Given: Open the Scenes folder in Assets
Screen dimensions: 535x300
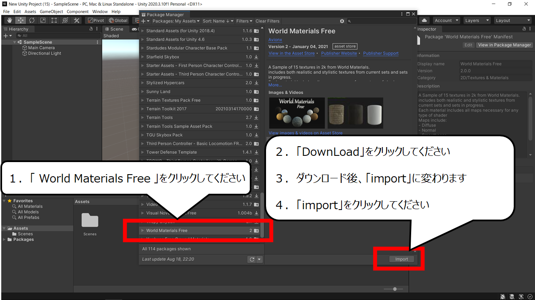Looking at the screenshot, I should [x=90, y=224].
